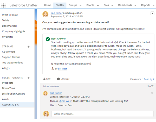Open the Dashboards tab
The width and height of the screenshot is (156, 122).
[125, 5]
